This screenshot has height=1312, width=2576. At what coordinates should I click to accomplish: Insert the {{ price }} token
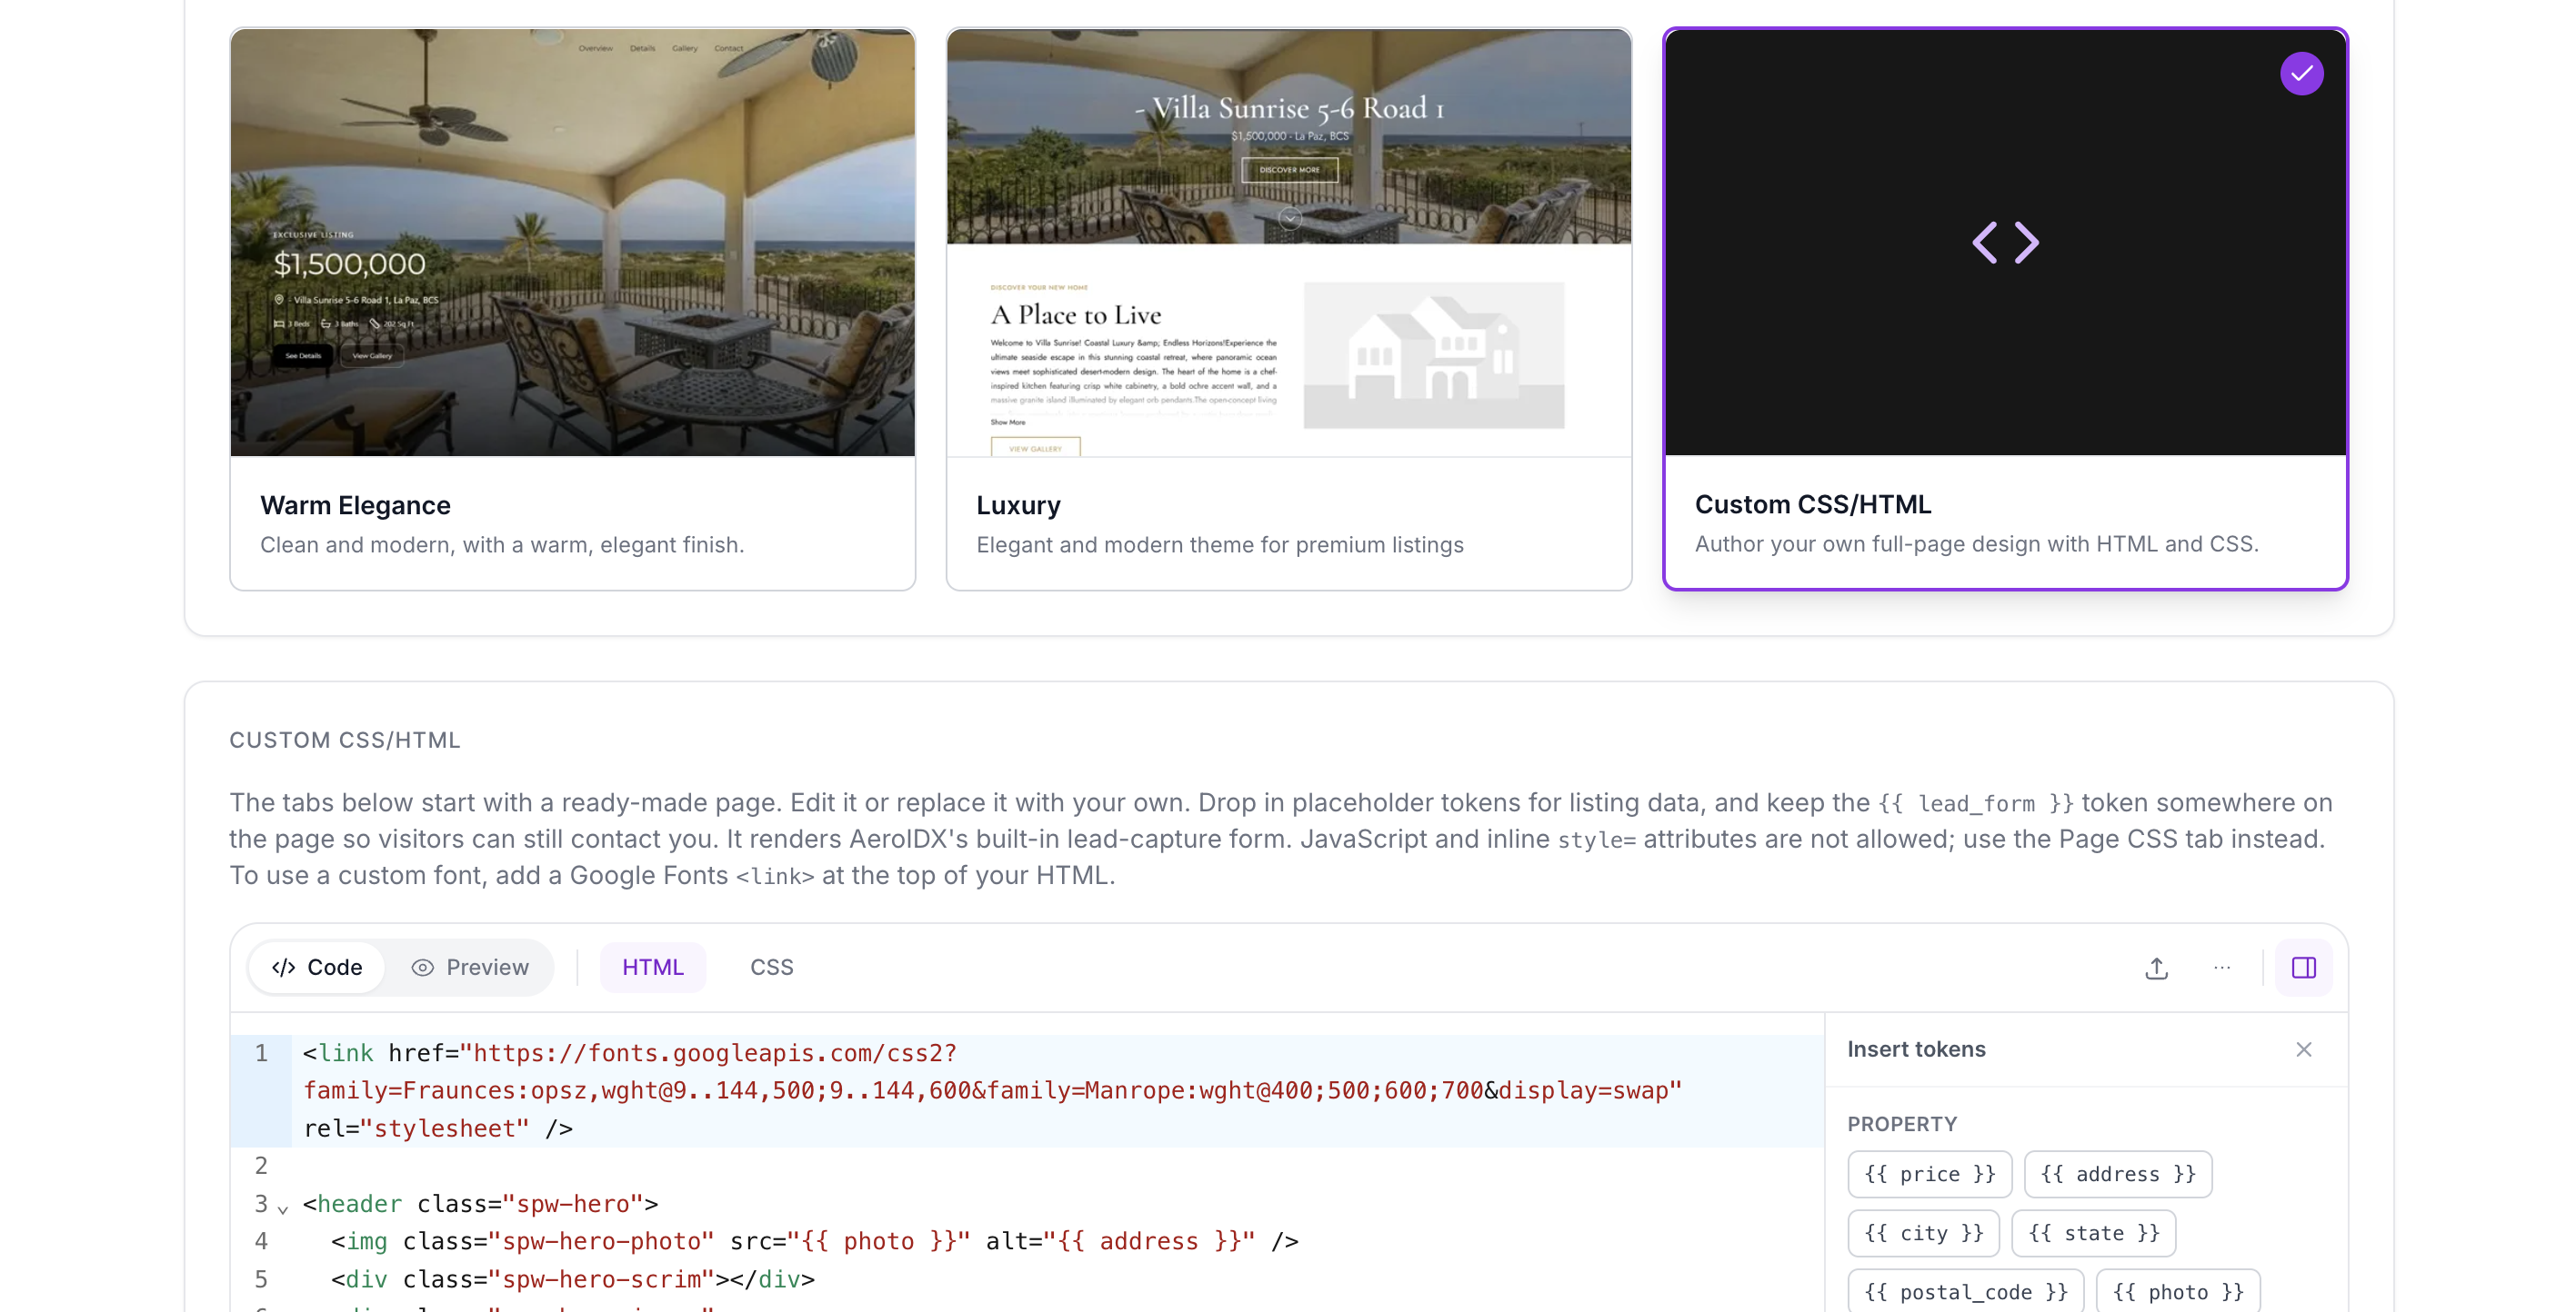coord(1929,1174)
